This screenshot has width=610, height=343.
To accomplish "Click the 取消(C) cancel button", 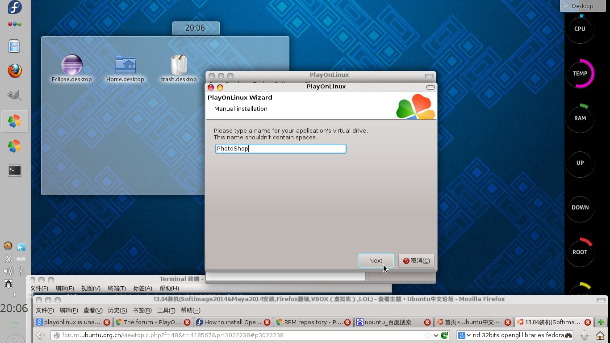I will click(x=416, y=261).
